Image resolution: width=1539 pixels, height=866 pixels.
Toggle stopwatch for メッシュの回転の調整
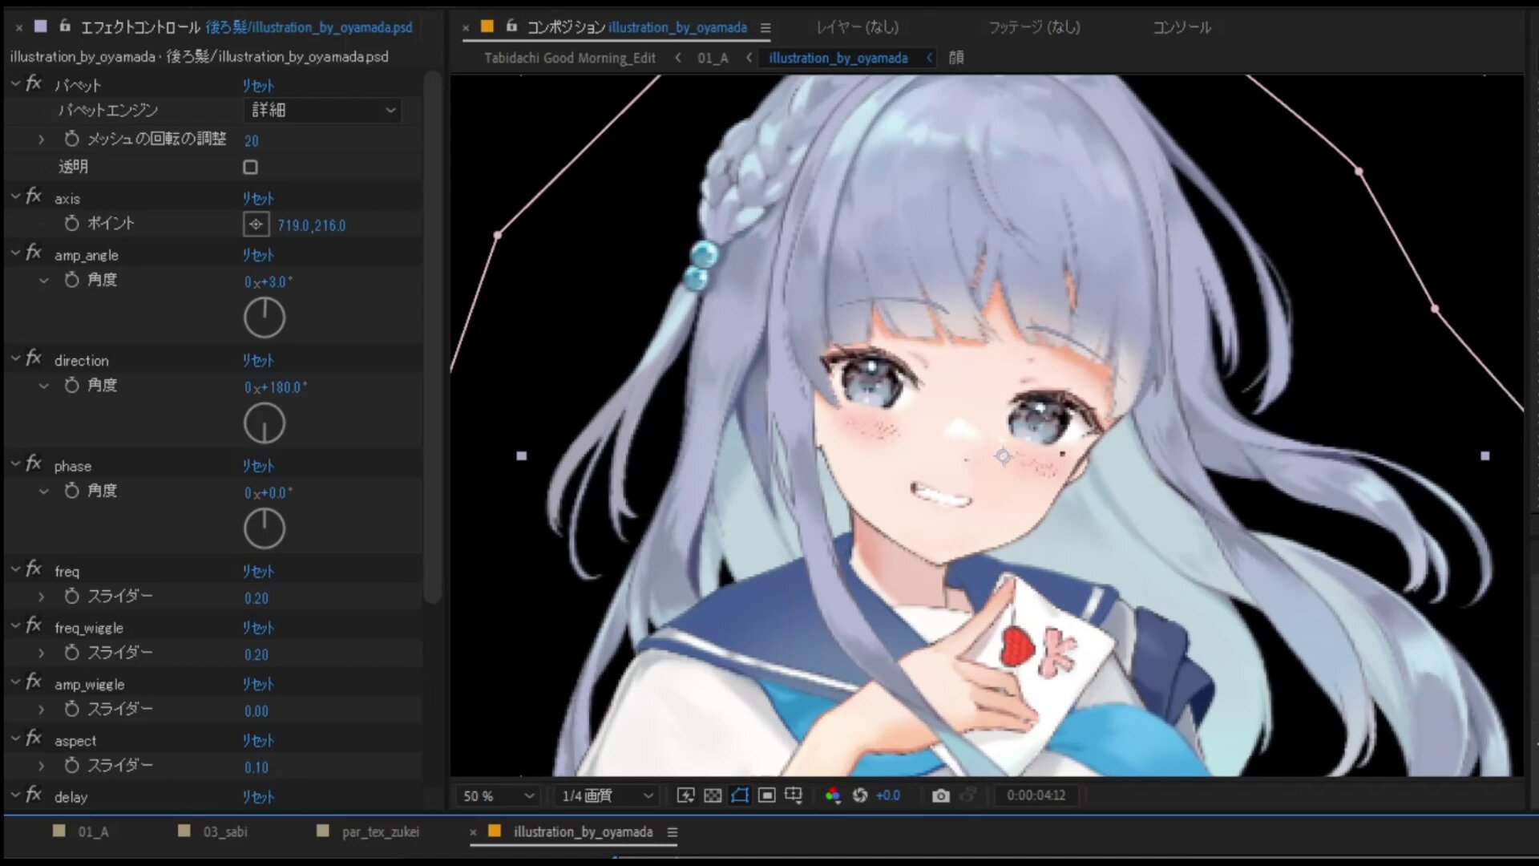pos(71,140)
